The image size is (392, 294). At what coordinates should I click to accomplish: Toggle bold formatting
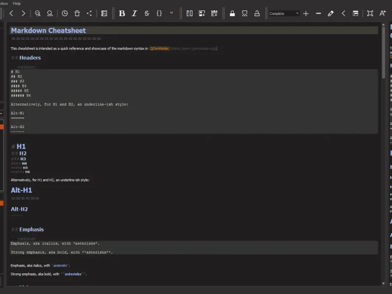(122, 13)
